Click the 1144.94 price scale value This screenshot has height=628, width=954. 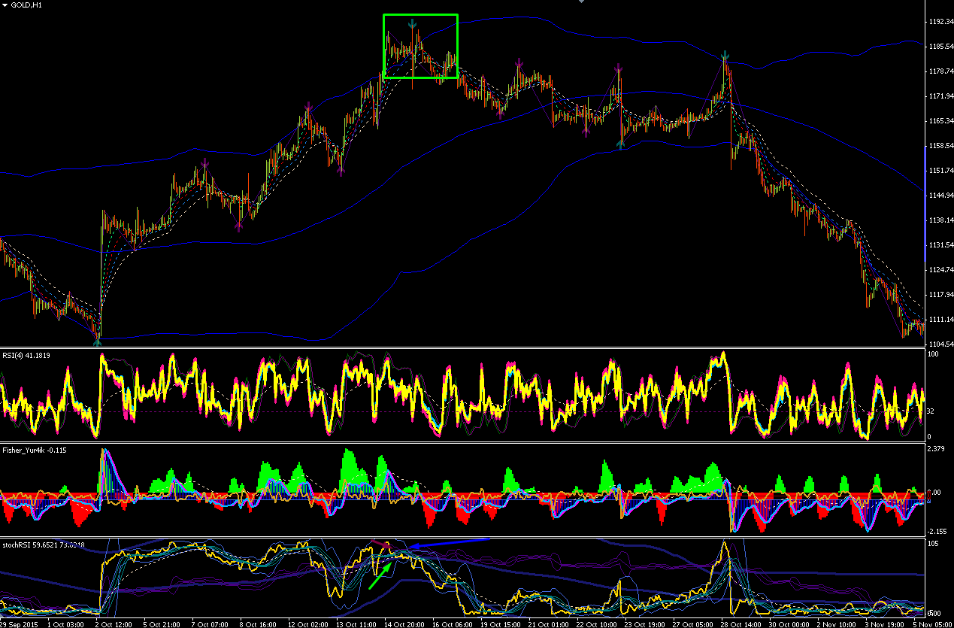[x=940, y=196]
